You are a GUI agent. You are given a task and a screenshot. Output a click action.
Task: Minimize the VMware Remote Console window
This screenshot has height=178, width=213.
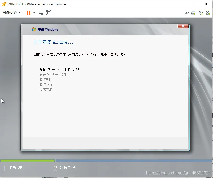click(182, 4)
